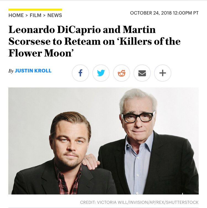Viewport: 207px width, 208px height.
Task: Click the photo credit caption text
Action: [x=139, y=202]
